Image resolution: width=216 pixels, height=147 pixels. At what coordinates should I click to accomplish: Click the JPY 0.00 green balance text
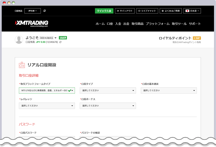(41, 42)
